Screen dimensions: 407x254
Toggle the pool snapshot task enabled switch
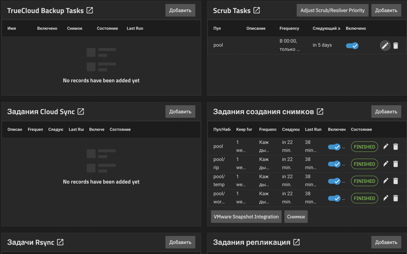pos(334,147)
